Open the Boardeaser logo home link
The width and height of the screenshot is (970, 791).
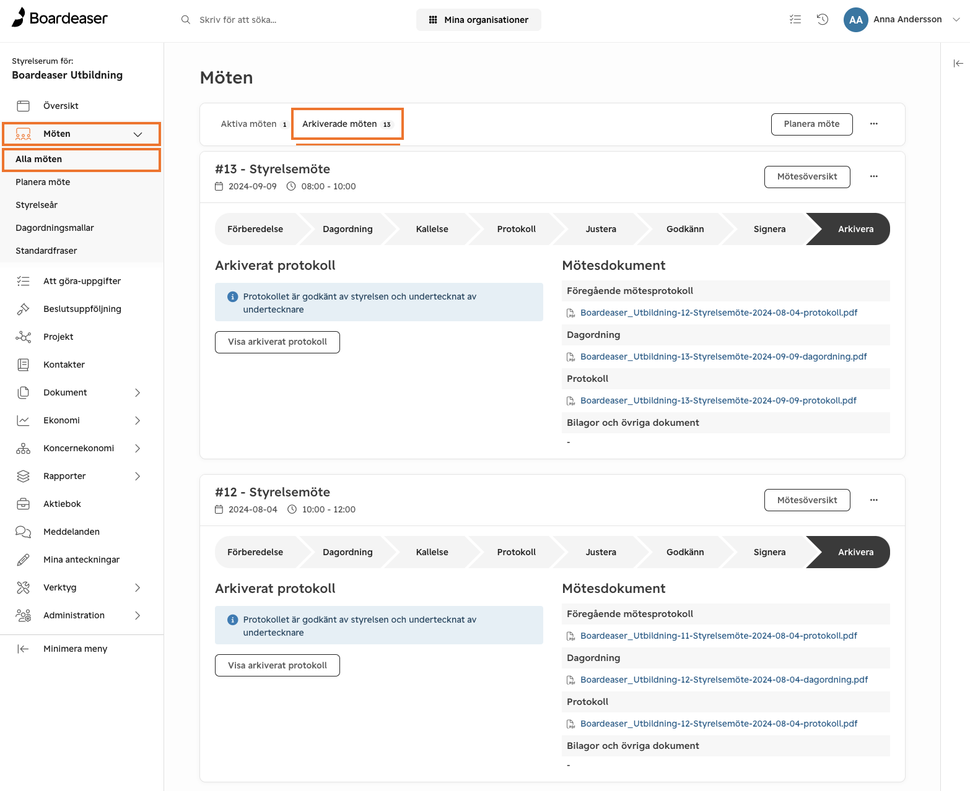tap(59, 18)
